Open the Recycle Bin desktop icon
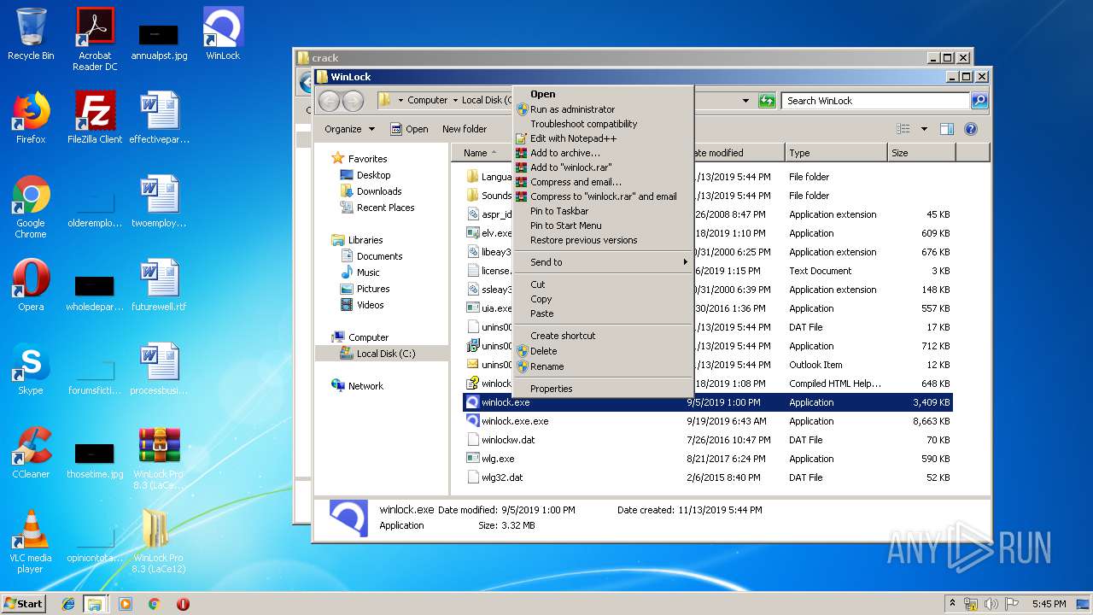The height and width of the screenshot is (615, 1093). [x=31, y=34]
